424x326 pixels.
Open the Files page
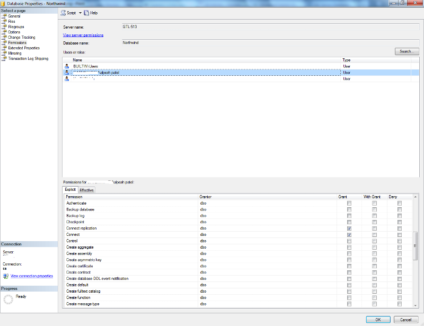click(11, 21)
